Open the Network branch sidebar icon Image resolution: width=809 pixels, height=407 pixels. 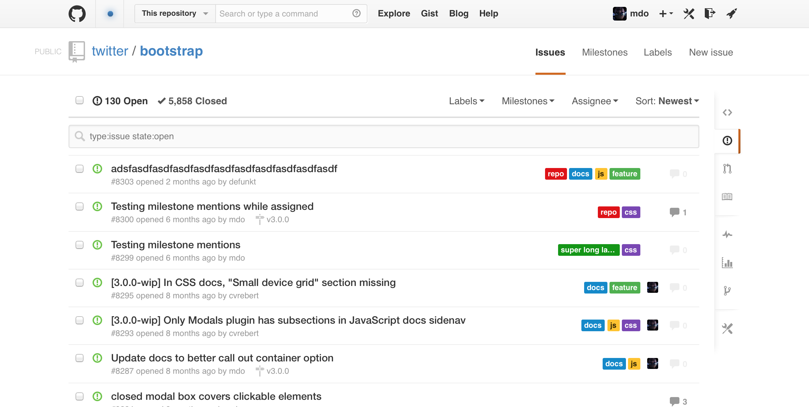[727, 291]
